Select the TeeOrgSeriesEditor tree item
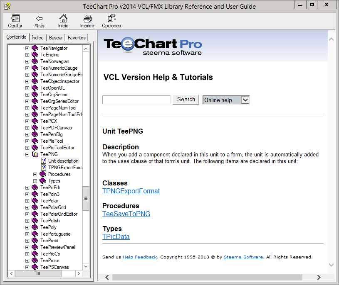339x285 pixels. pyautogui.click(x=59, y=101)
